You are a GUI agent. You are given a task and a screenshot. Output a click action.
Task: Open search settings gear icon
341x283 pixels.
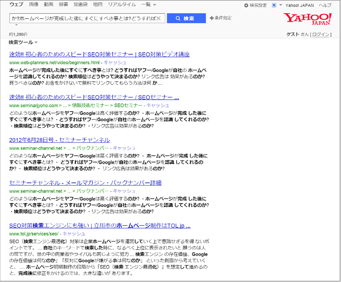coord(246,6)
